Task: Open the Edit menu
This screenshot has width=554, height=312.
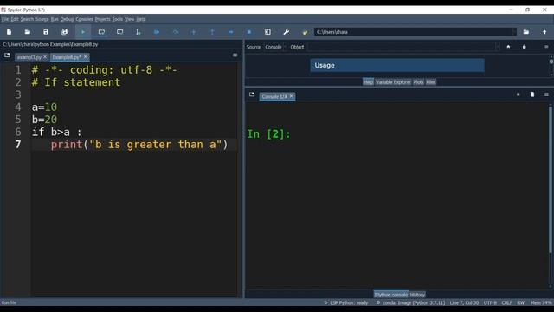Action: coord(15,19)
